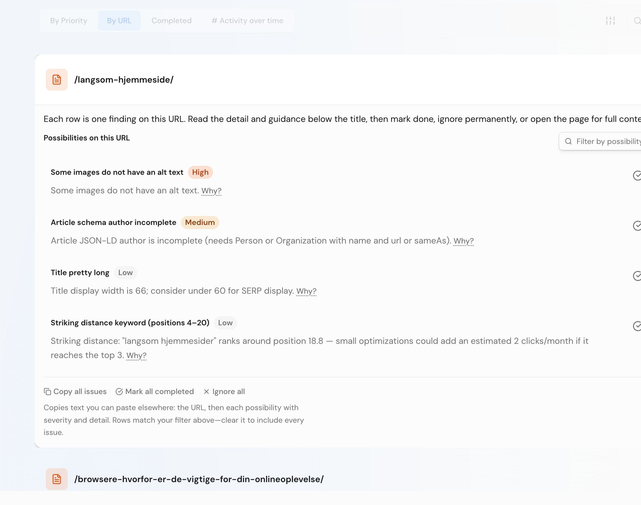Click the copy icon next to Copy all issues
Image resolution: width=641 pixels, height=505 pixels.
coord(47,392)
